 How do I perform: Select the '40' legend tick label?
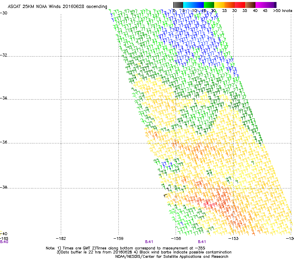(x=255, y=11)
